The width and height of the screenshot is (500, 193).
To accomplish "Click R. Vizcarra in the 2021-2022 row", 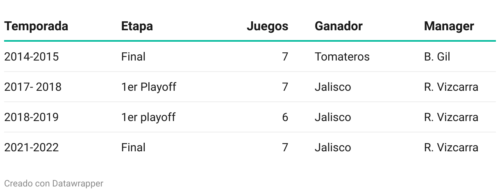I will point(451,147).
